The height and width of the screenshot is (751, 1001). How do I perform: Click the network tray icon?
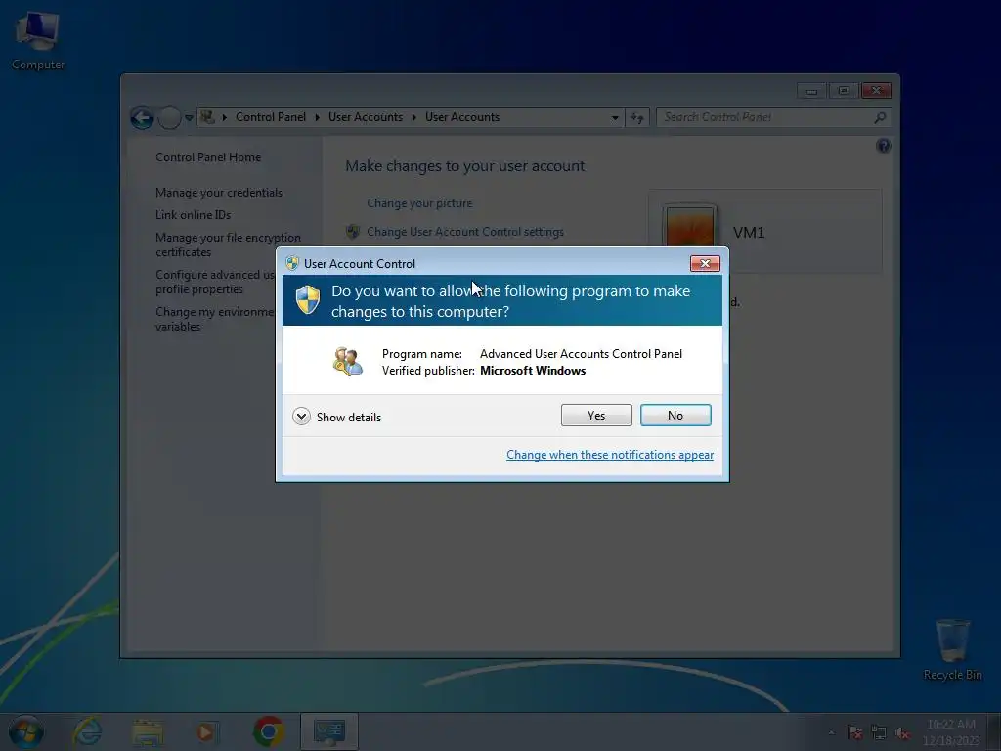click(x=879, y=732)
